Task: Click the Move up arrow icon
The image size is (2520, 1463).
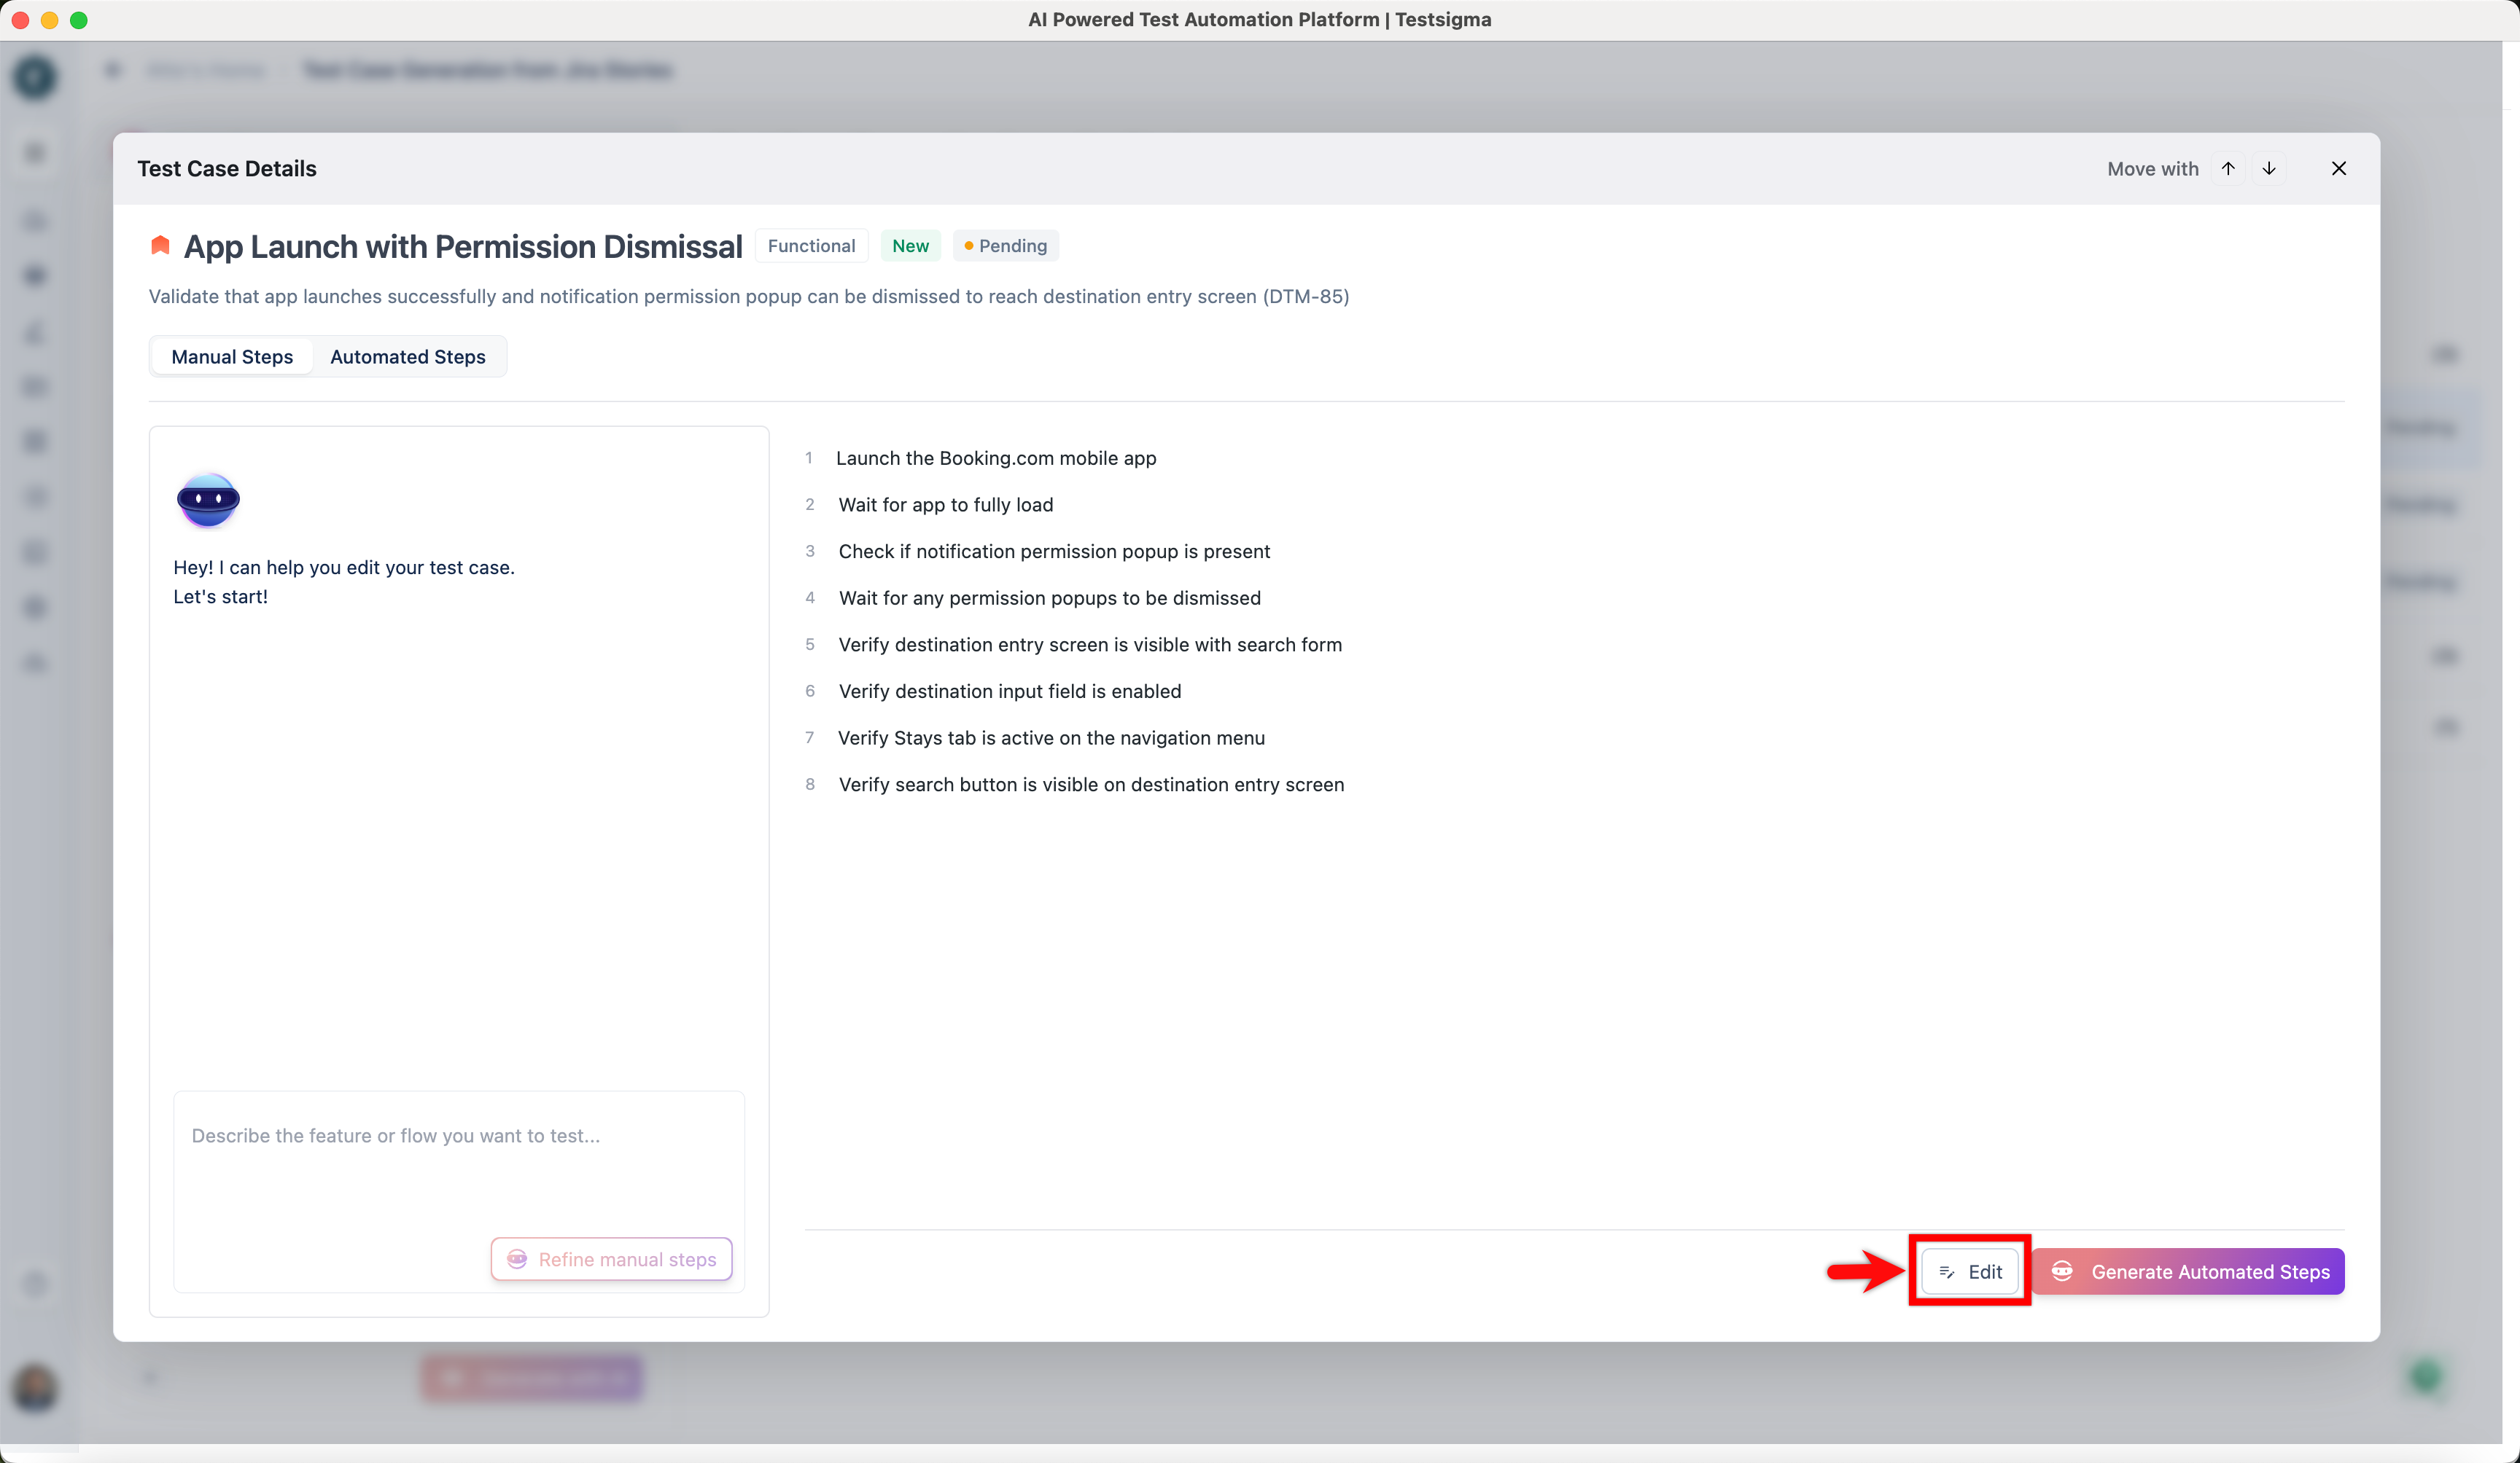Action: pyautogui.click(x=2227, y=169)
